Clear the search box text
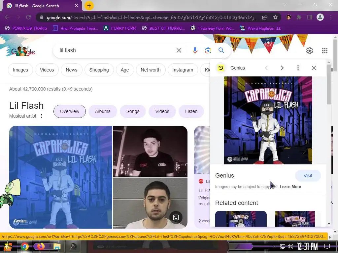This screenshot has height=253, width=338. [179, 50]
